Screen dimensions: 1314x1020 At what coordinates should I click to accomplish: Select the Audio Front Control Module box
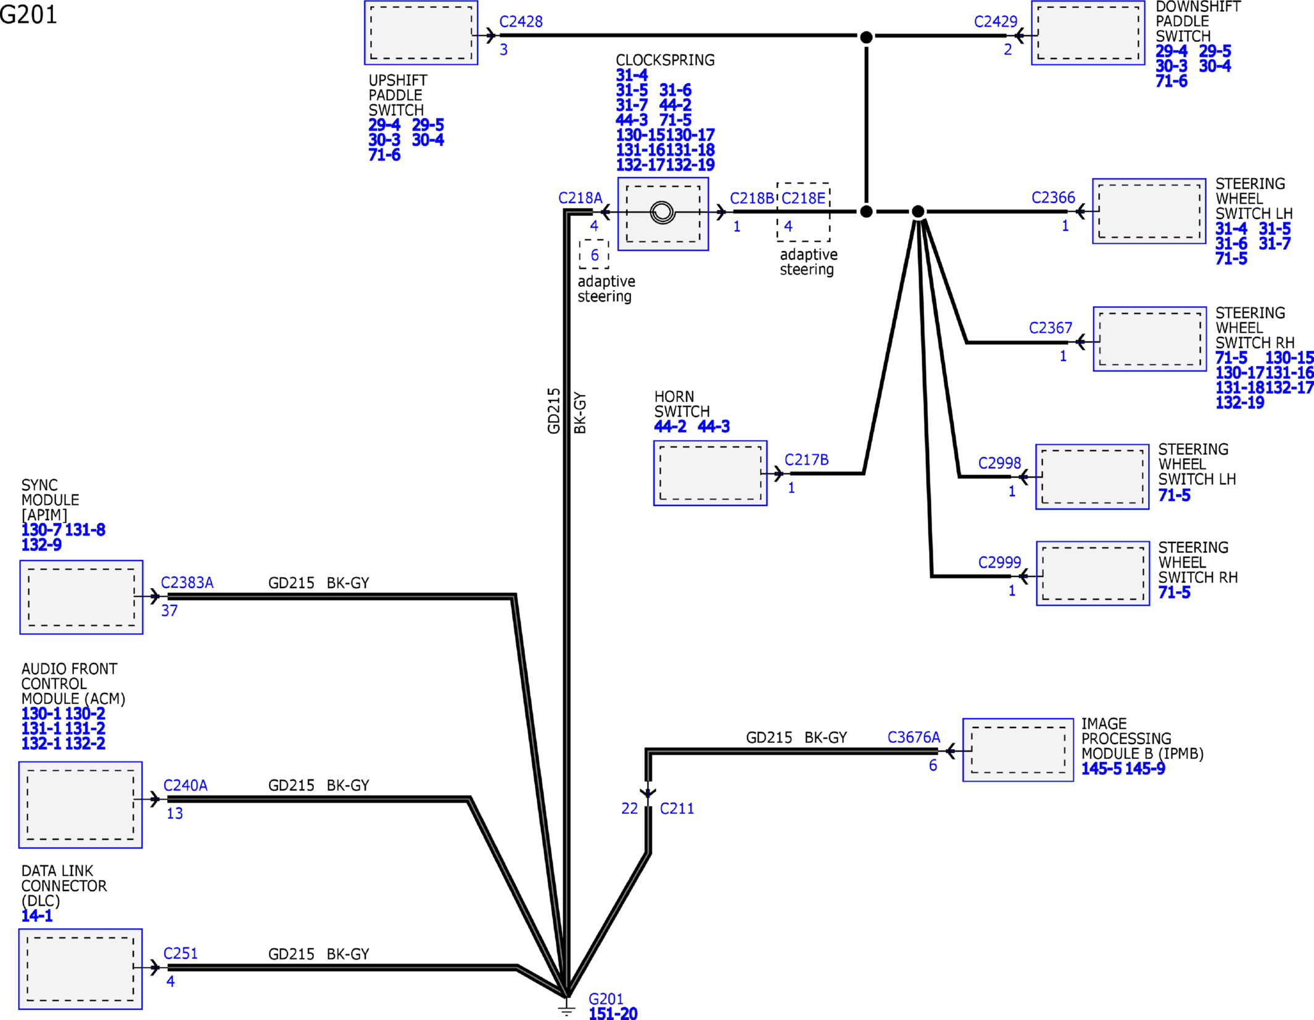pos(81,805)
